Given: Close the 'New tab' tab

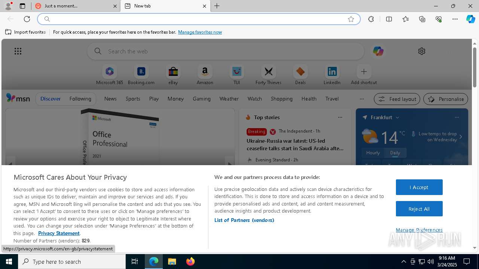Looking at the screenshot, I should [204, 6].
